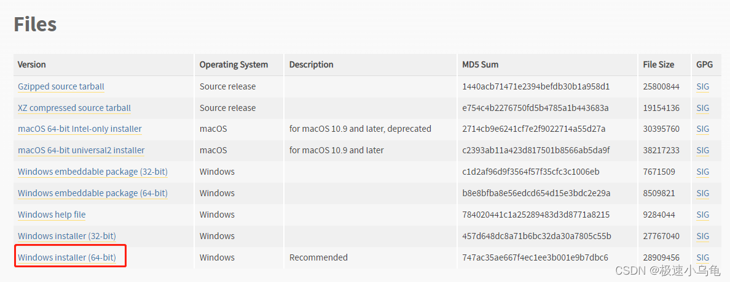Select macOS 64-bit universal2 installer link
This screenshot has height=282, width=730.
click(81, 150)
